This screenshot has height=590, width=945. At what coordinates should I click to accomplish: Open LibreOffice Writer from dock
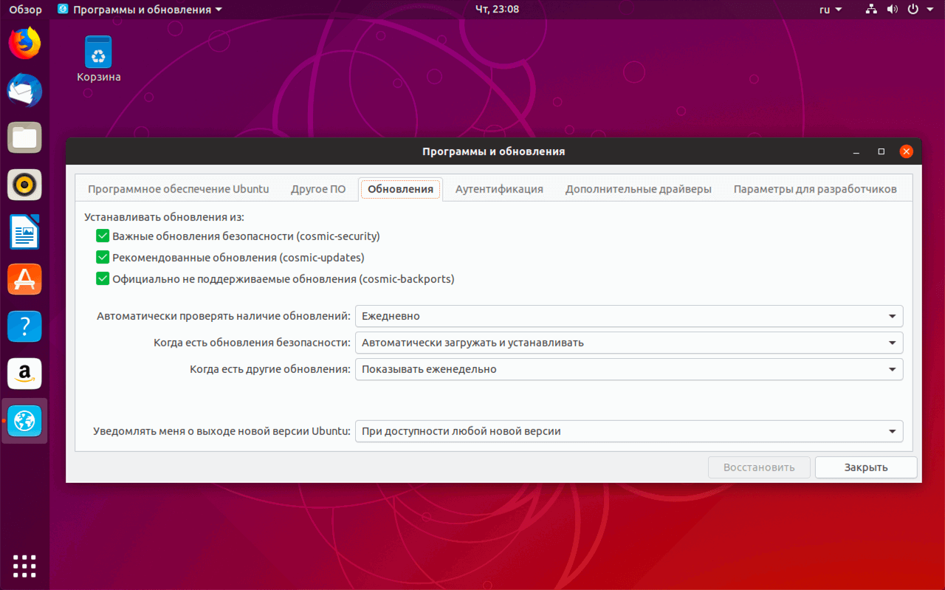point(24,232)
